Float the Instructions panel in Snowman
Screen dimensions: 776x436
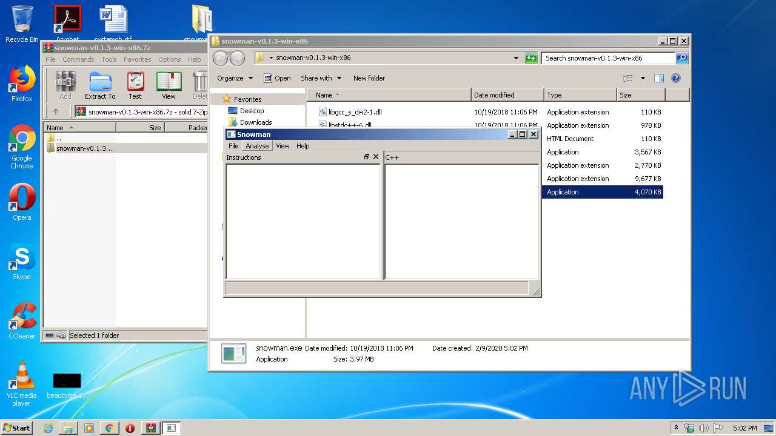[367, 157]
